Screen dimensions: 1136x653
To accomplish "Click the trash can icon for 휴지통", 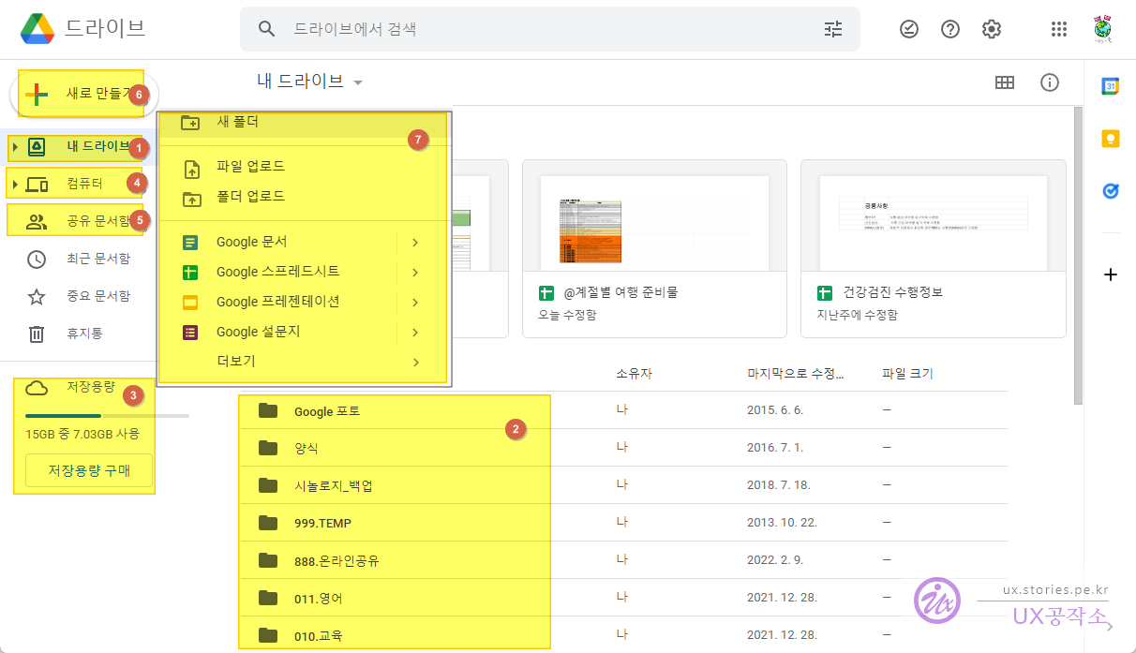I will 37,334.
